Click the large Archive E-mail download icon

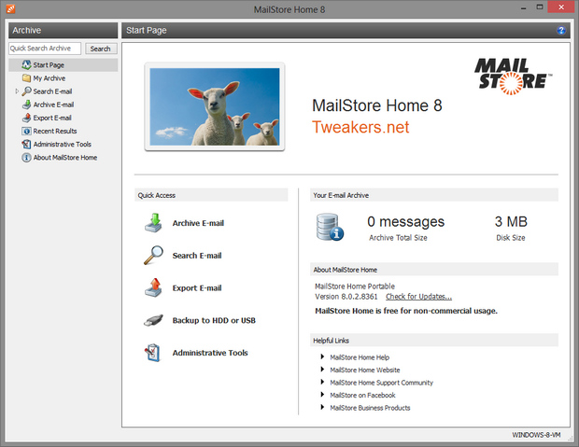[x=153, y=223]
